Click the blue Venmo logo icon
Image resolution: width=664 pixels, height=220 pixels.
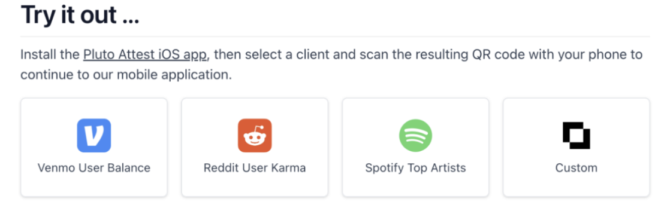point(93,136)
